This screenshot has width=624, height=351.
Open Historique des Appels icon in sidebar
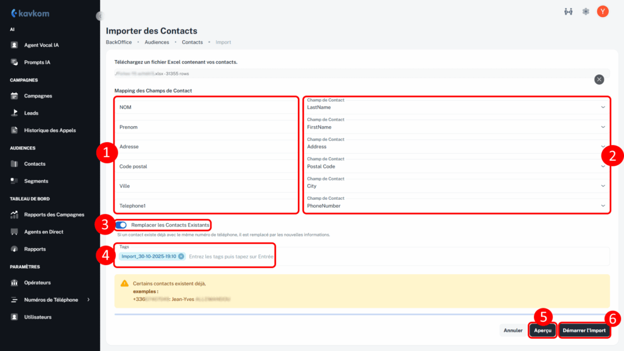click(x=15, y=130)
